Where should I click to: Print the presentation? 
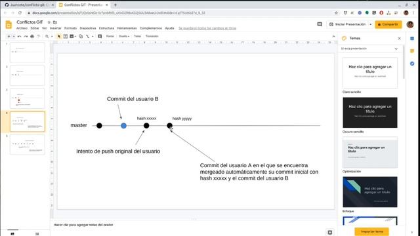point(32,36)
